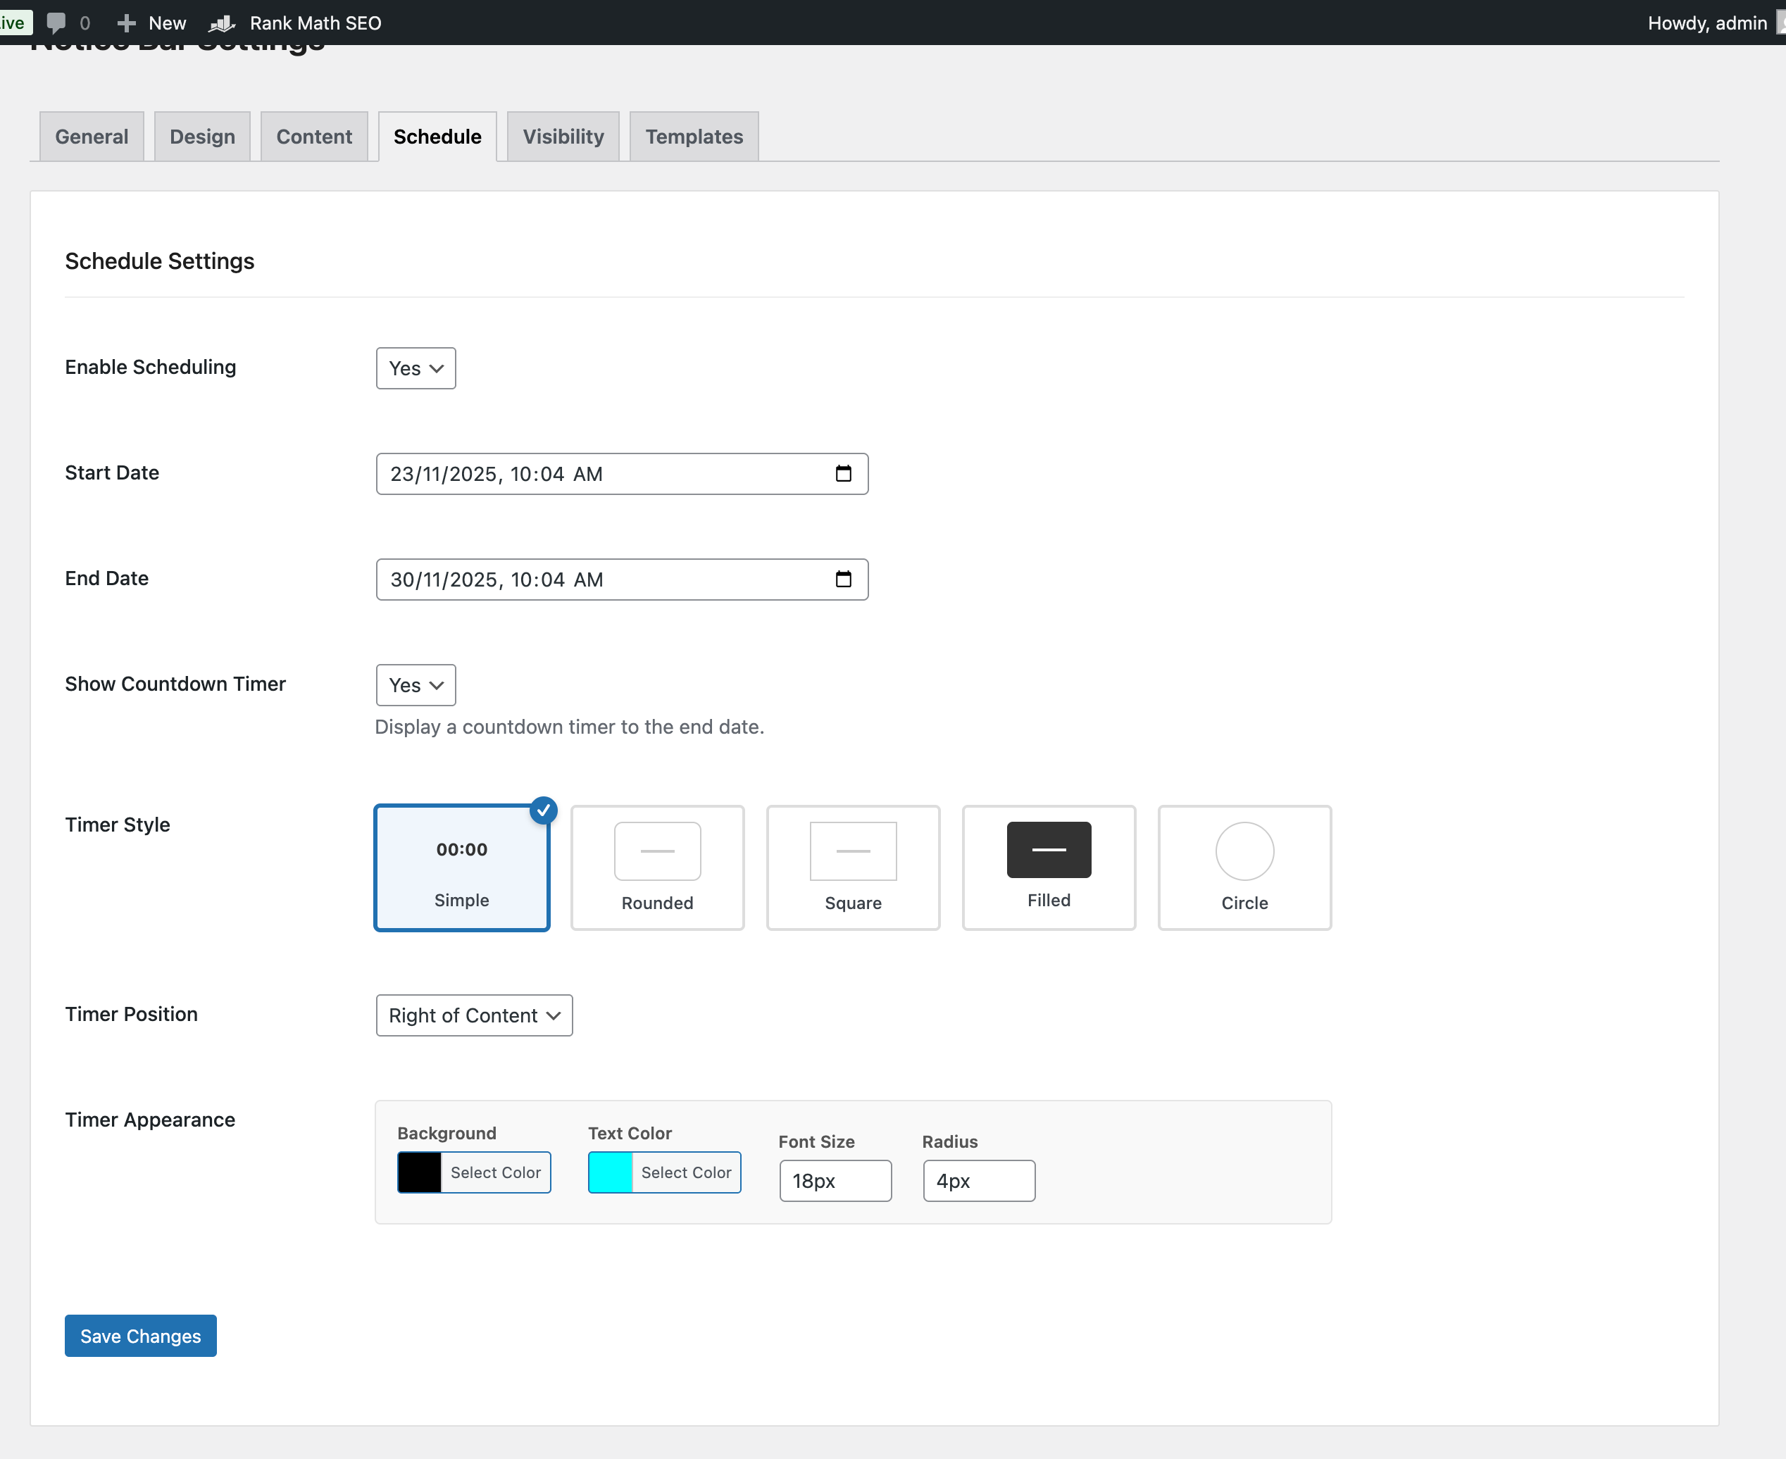The width and height of the screenshot is (1786, 1459).
Task: Click the Circle timer style preview icon
Action: (x=1244, y=851)
